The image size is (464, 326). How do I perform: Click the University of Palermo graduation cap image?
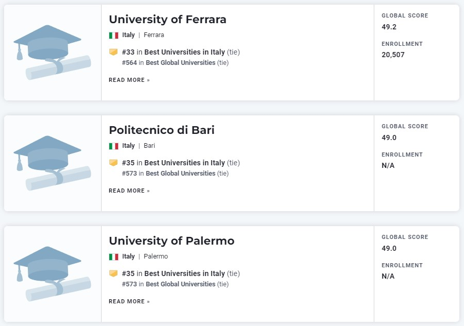(x=53, y=274)
